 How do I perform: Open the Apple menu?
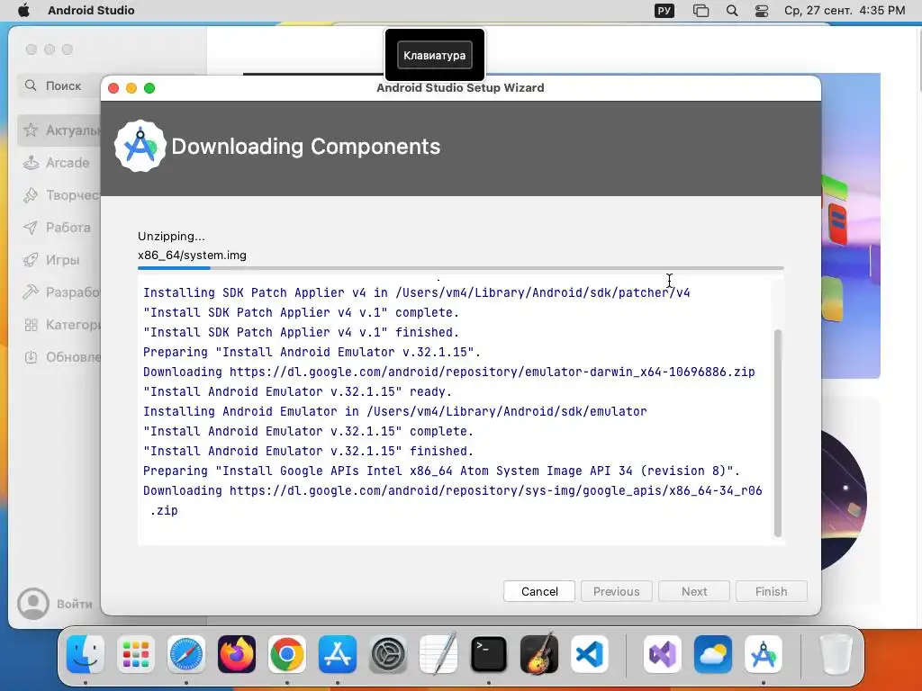tap(23, 10)
